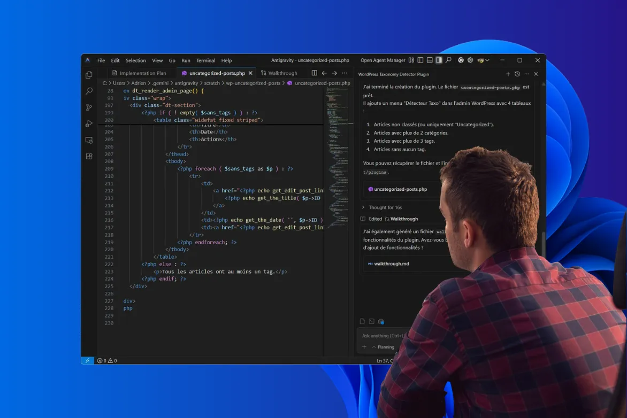
Task: Open Settings via the gear icon
Action: point(470,60)
